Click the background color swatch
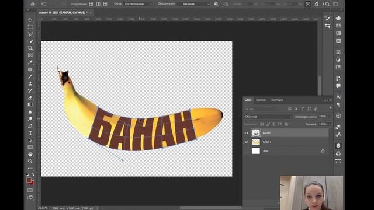Viewport: 374px width, 210px height. click(x=32, y=183)
